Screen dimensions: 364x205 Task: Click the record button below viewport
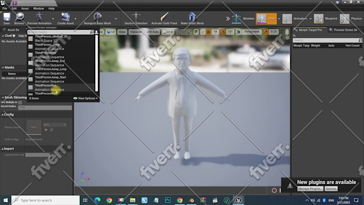(274, 191)
